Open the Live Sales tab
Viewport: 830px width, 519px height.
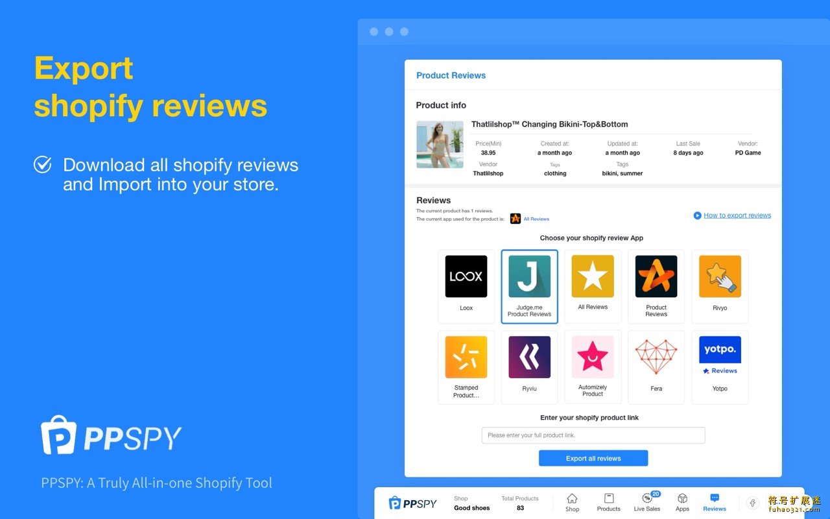pyautogui.click(x=647, y=502)
